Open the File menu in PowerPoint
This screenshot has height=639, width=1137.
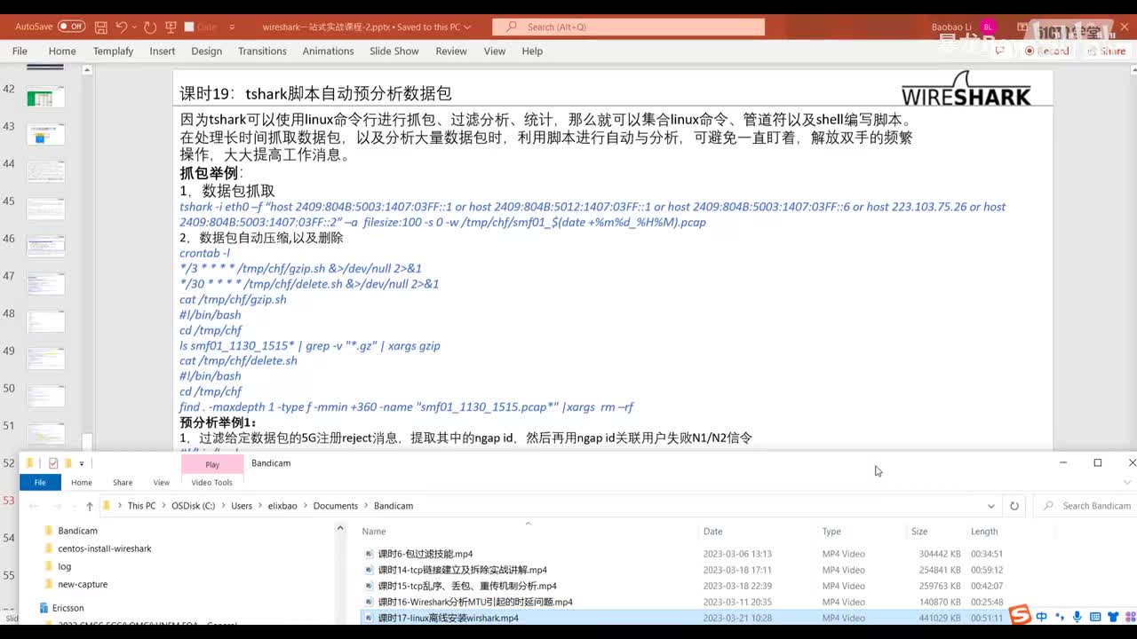click(x=20, y=51)
